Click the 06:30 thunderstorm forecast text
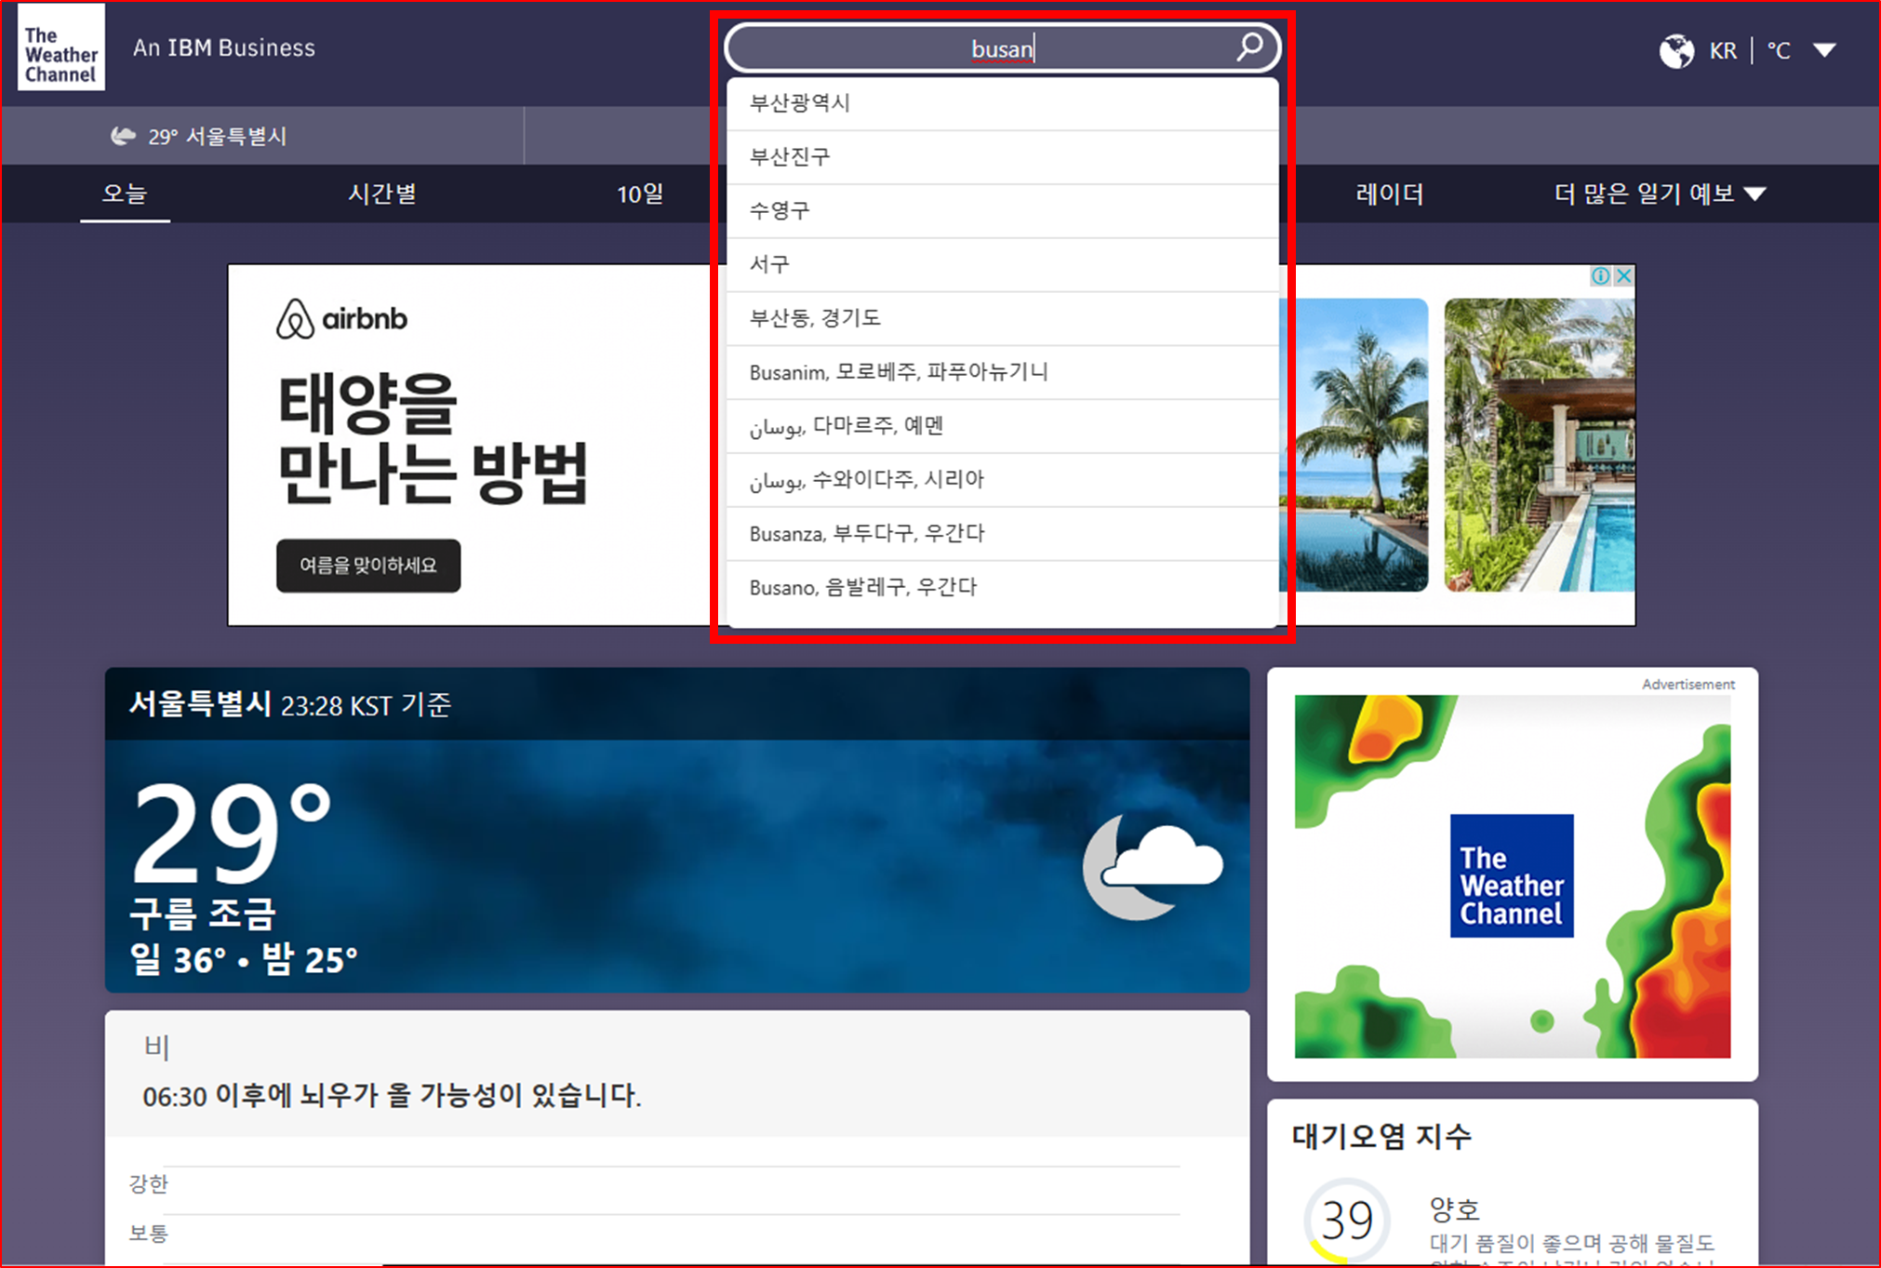 pos(392,1096)
